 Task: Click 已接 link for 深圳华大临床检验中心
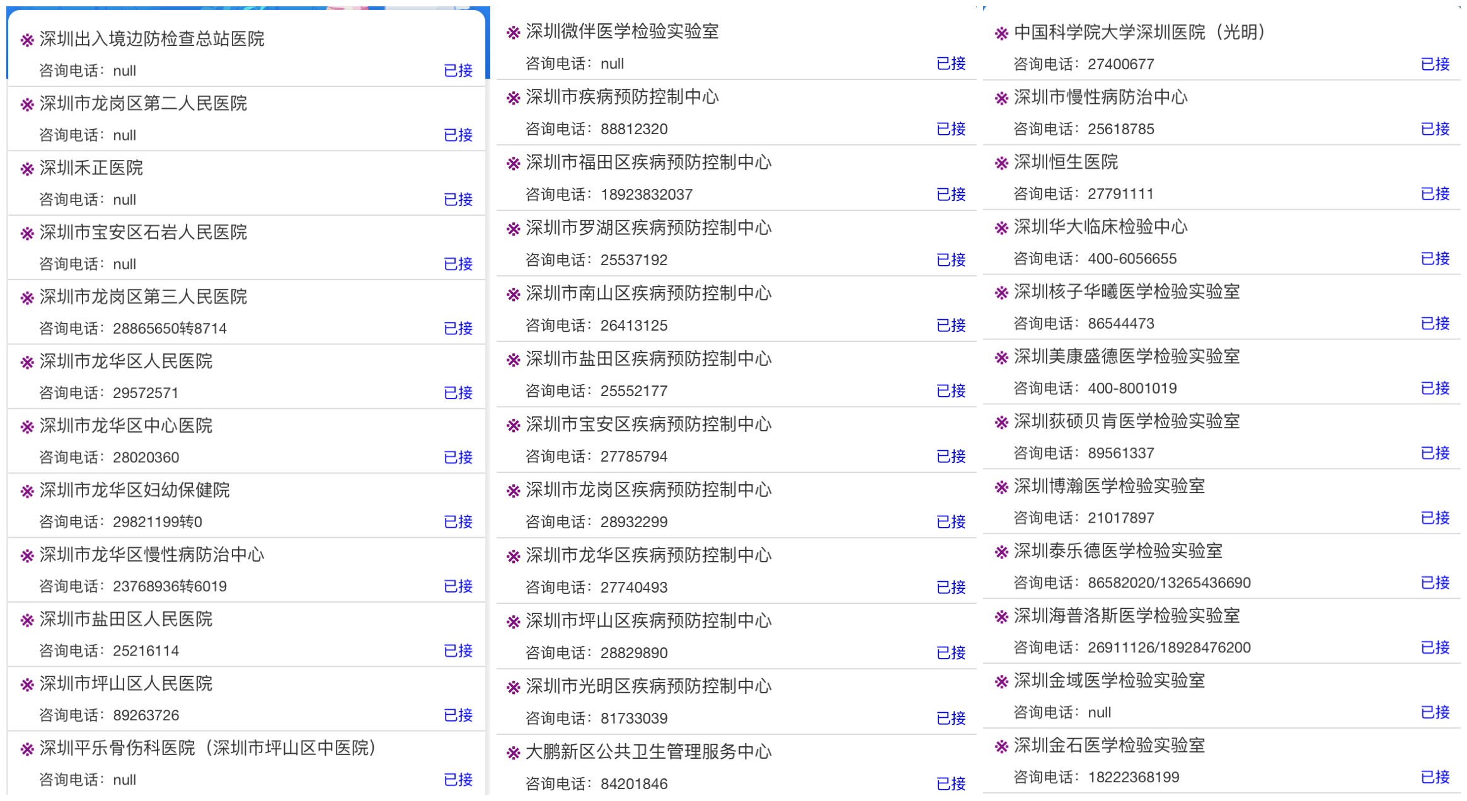pyautogui.click(x=1435, y=259)
